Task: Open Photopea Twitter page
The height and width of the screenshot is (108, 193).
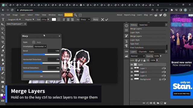Action: (x=160, y=15)
